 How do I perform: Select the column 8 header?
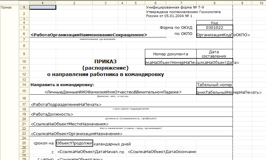(x=215, y=3)
